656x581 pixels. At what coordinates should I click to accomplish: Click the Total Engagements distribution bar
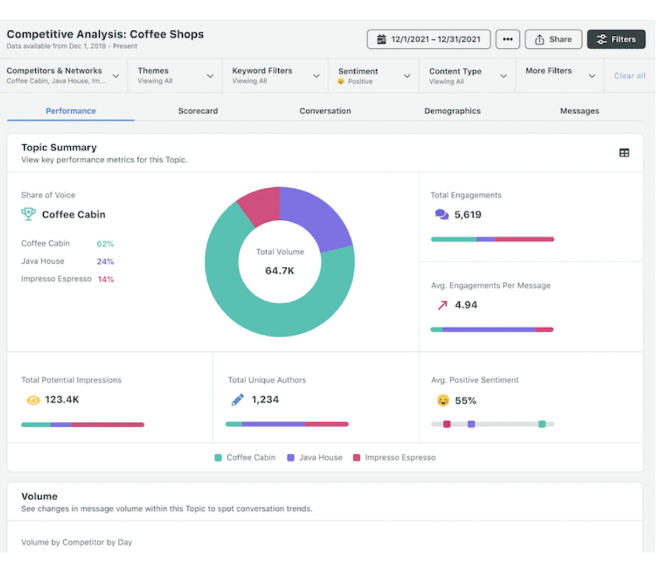click(x=493, y=239)
